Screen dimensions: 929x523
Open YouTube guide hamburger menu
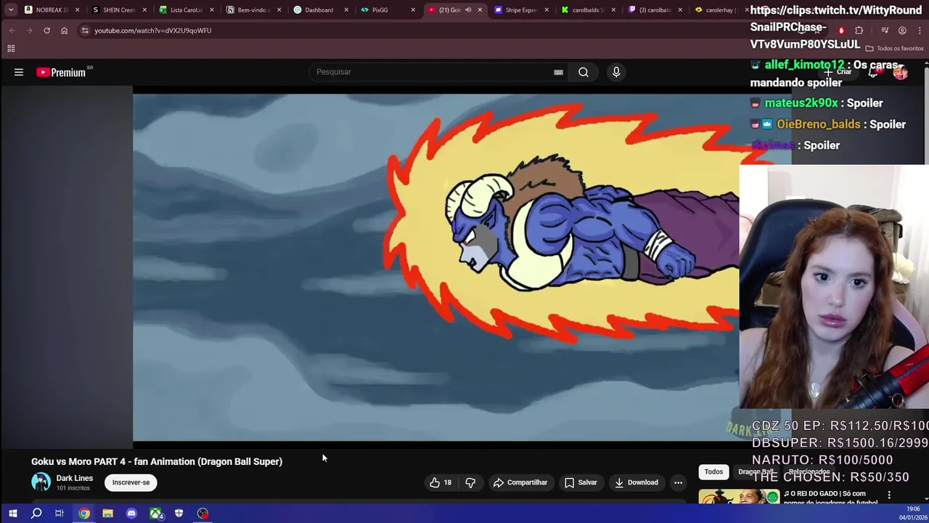tap(19, 72)
